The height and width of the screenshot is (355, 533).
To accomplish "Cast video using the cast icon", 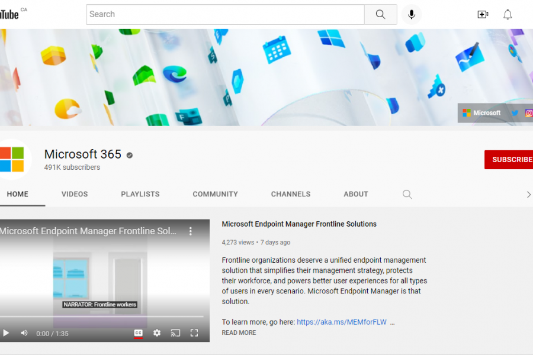I will coord(175,333).
